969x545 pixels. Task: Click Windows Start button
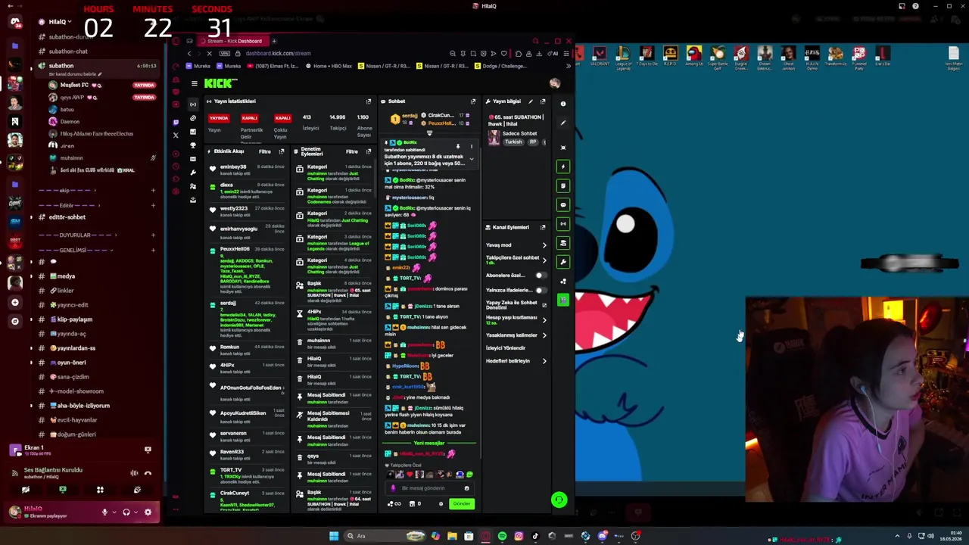333,536
